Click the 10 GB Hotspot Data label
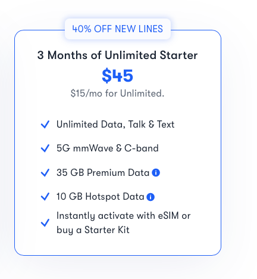This screenshot has height=279, width=257. (101, 197)
